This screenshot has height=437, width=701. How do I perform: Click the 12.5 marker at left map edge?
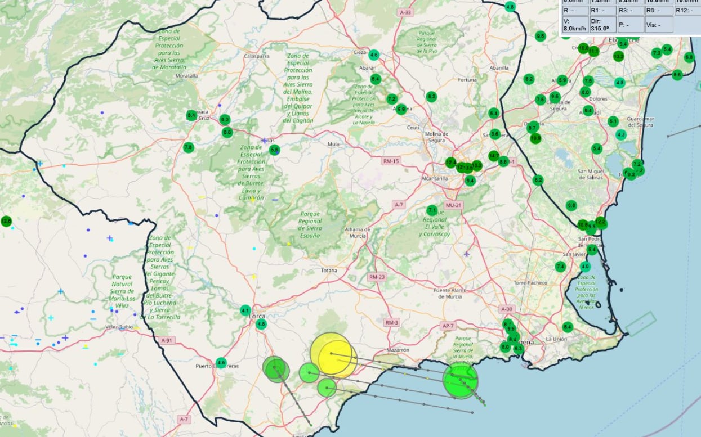pos(6,221)
